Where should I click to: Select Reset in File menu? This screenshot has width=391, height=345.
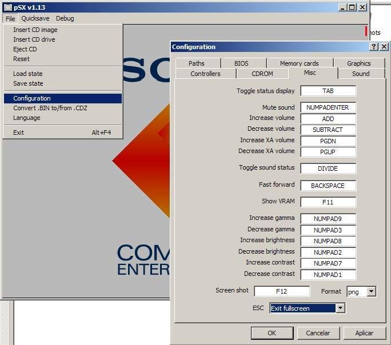point(63,59)
